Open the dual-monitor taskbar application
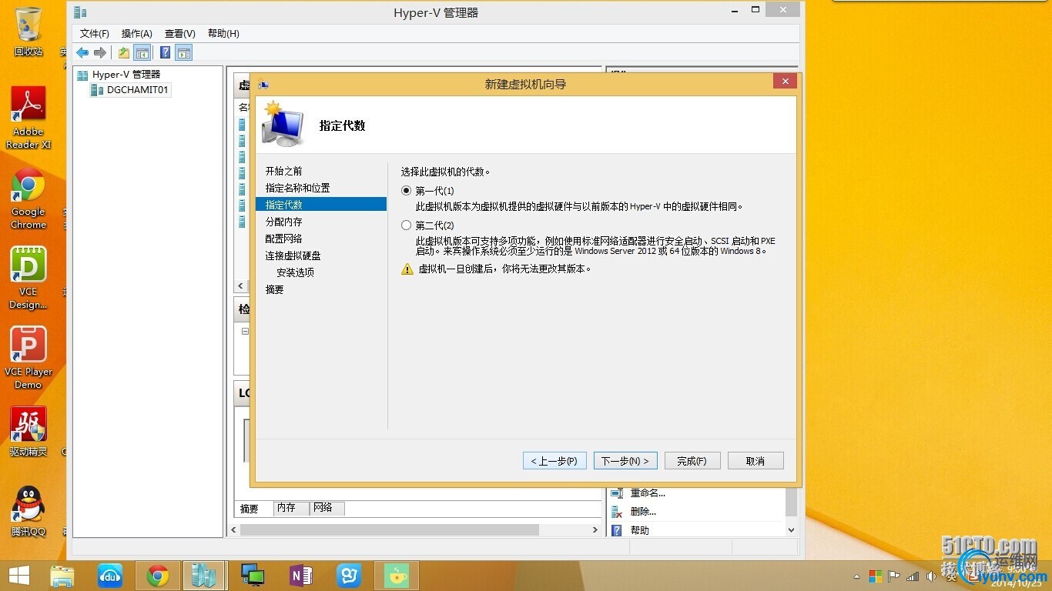This screenshot has height=591, width=1052. (x=253, y=576)
